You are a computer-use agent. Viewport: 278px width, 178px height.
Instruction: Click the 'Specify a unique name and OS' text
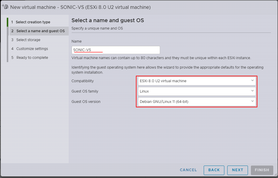tap(97, 28)
